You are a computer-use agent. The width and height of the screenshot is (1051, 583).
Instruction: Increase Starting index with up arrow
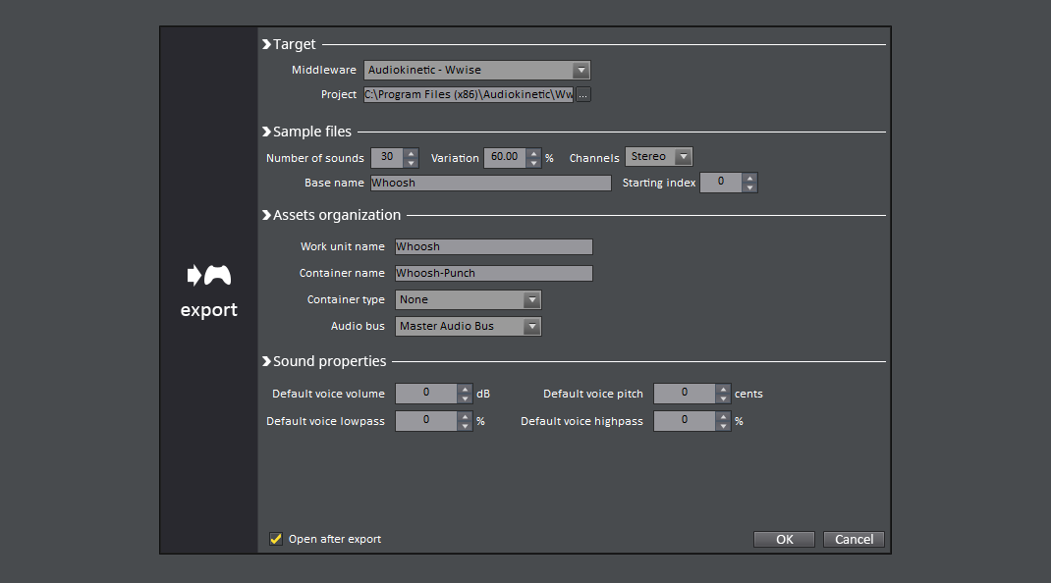[x=750, y=178]
